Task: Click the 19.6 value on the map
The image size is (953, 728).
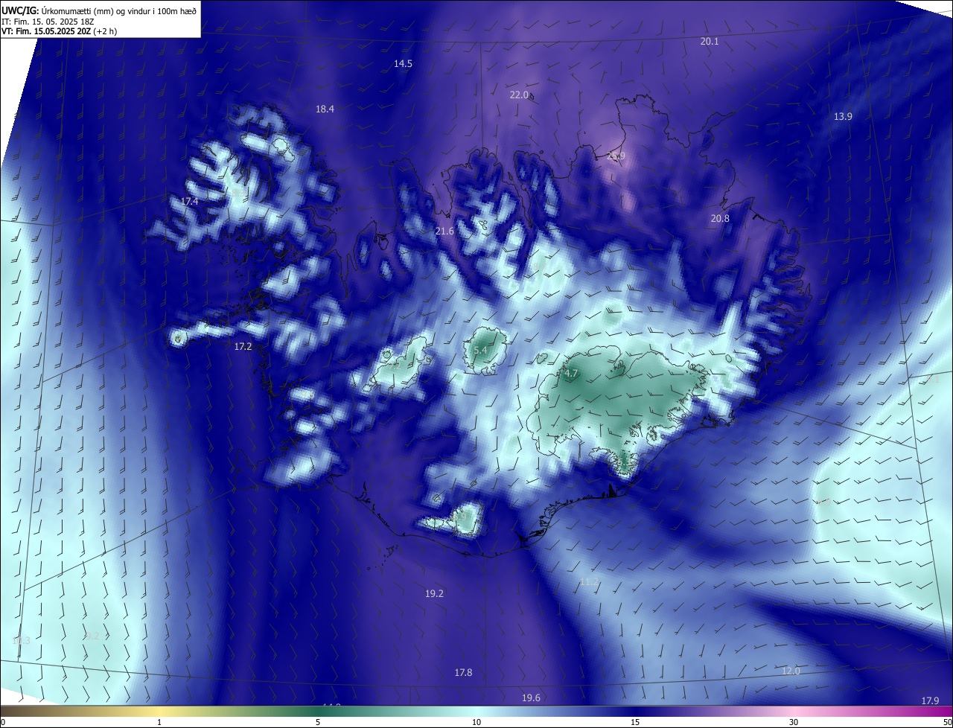Action: (531, 697)
